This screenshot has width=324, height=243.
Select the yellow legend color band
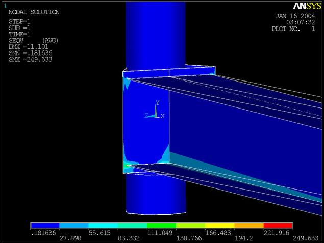pyautogui.click(x=219, y=225)
